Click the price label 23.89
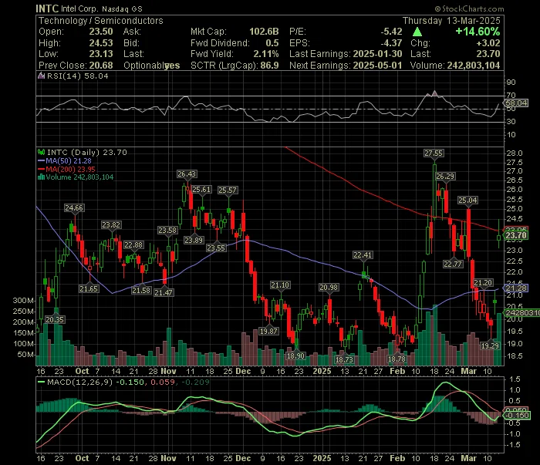Viewport: 540px width, 465px height. pyautogui.click(x=194, y=240)
